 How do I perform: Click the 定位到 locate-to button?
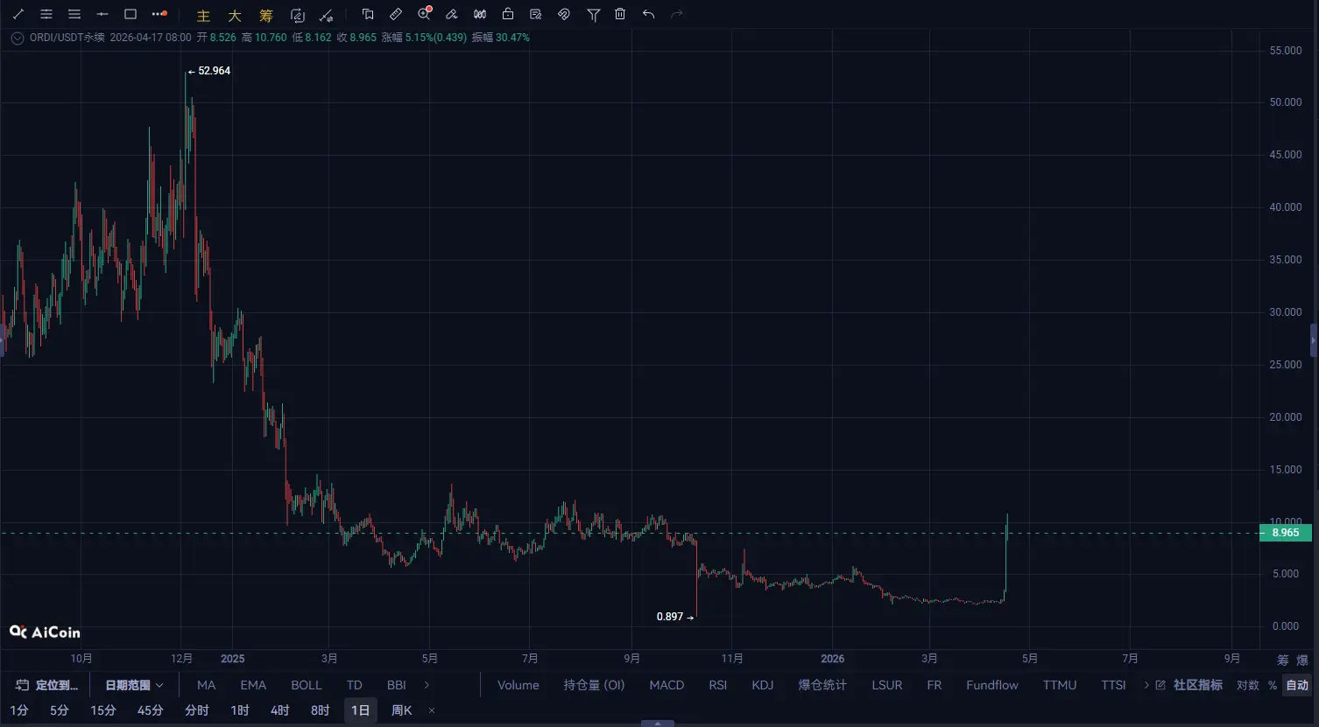pos(47,685)
